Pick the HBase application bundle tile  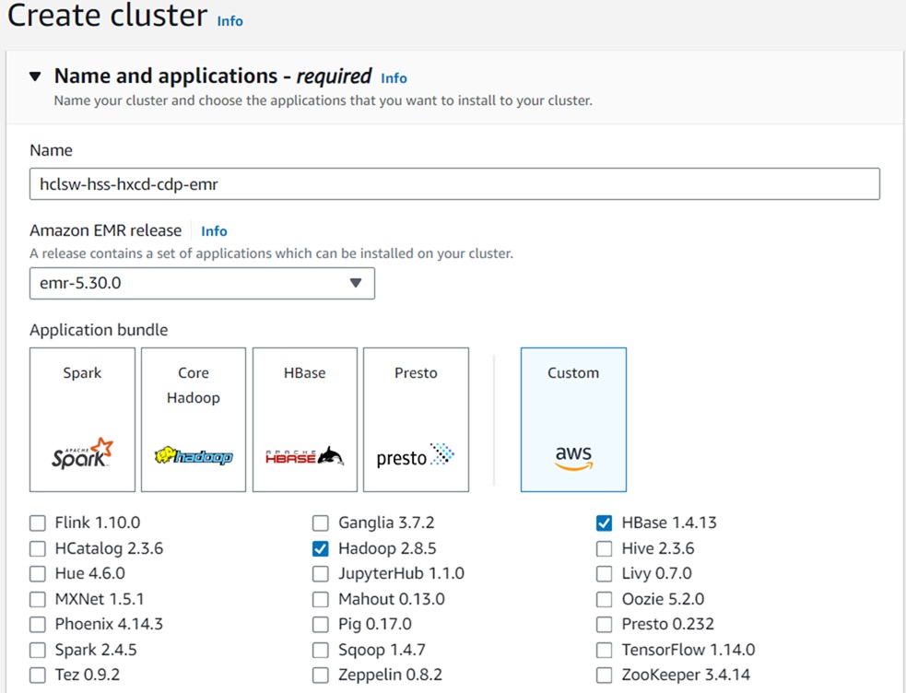coord(305,419)
